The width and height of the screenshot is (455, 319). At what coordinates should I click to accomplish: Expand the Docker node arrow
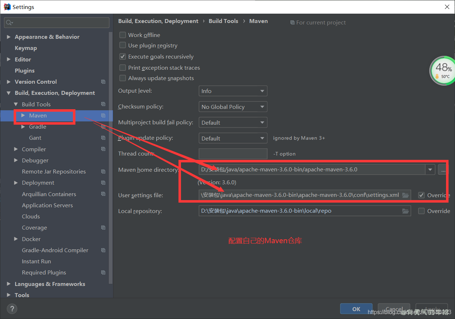(x=16, y=239)
